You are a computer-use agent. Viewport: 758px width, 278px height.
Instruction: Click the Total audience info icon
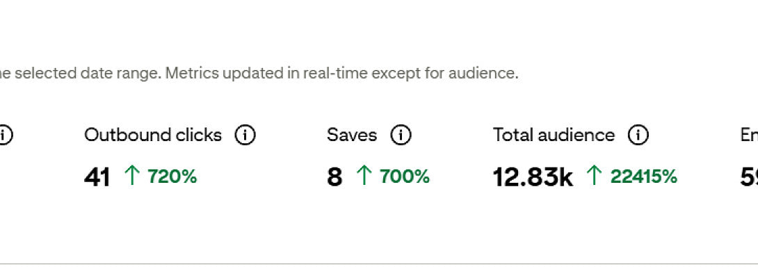[638, 135]
